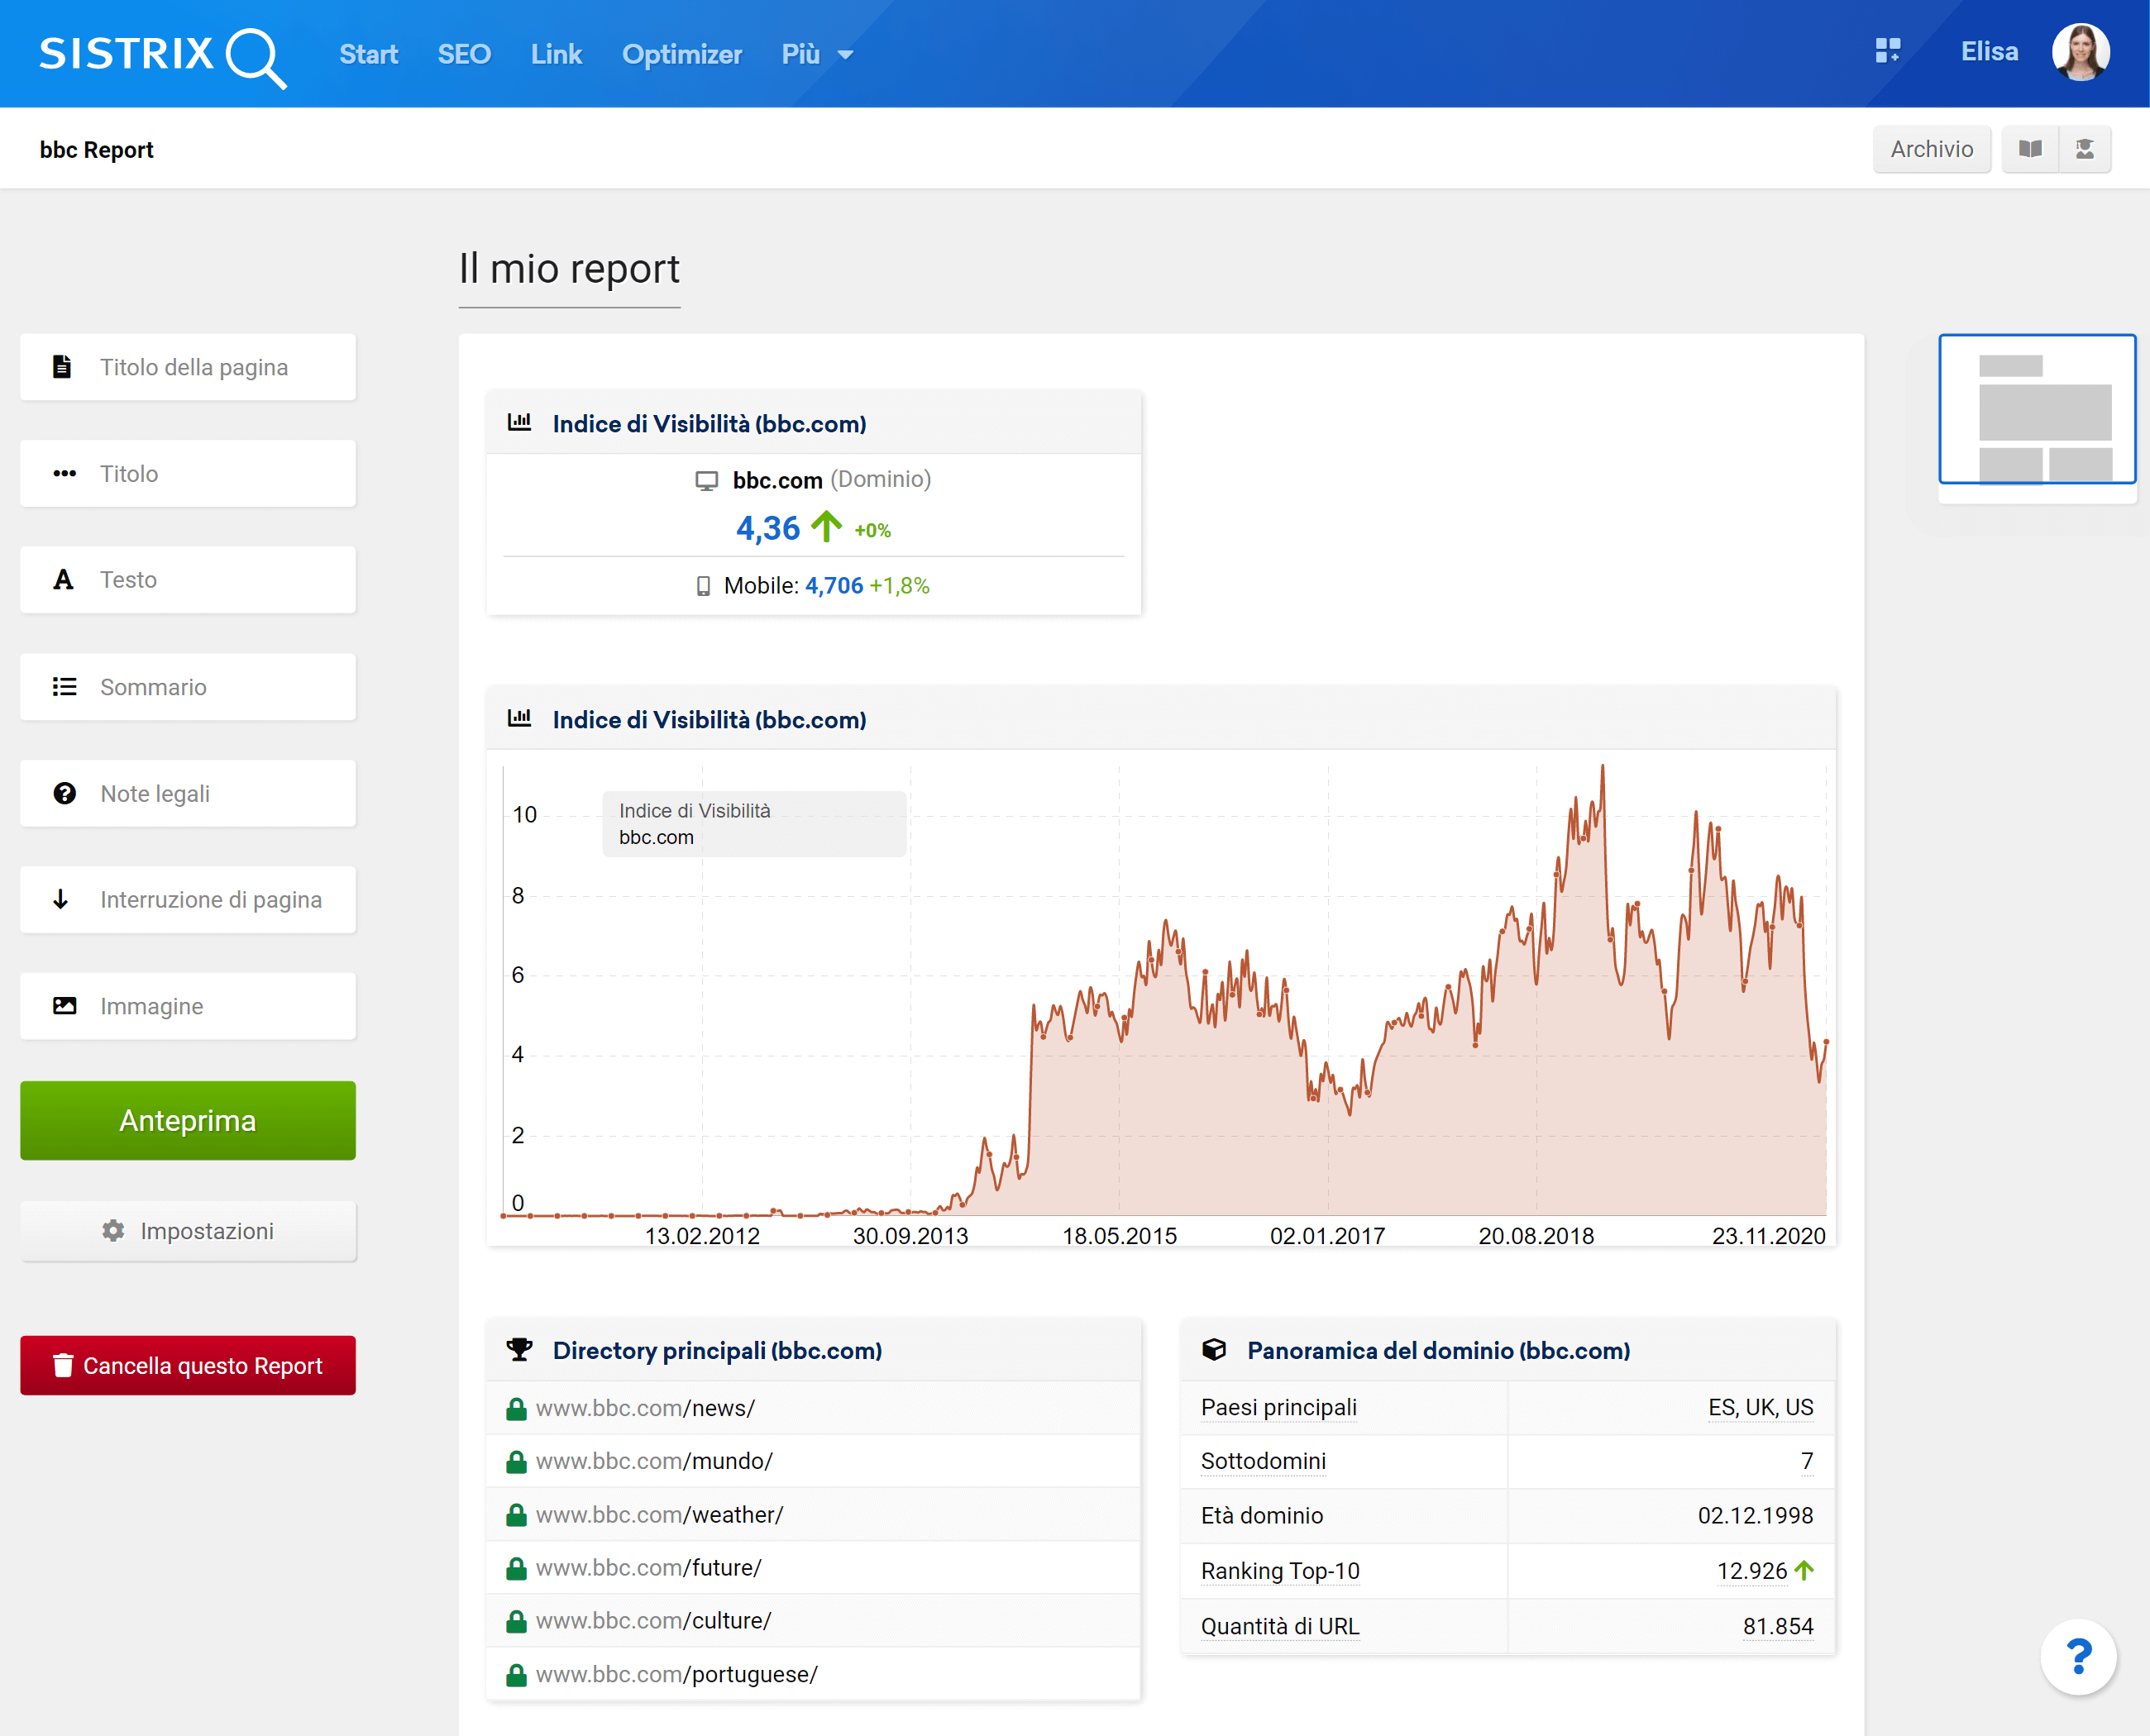Screen dimensions: 2150x1736
Task: Click the picture Immagine icon
Action: (x=64, y=1006)
